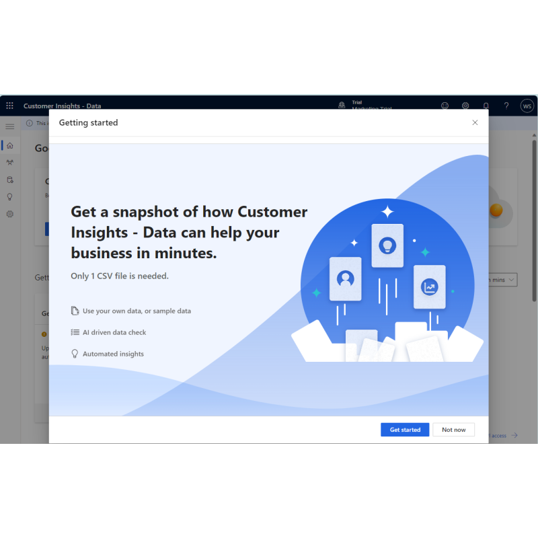Open the environment picker icon

tap(342, 105)
